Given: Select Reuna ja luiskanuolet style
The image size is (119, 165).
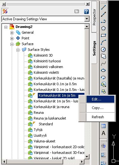Looking at the screenshot, I should 50,118.
